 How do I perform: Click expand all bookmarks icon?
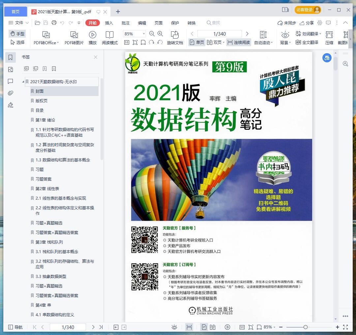tap(26, 69)
